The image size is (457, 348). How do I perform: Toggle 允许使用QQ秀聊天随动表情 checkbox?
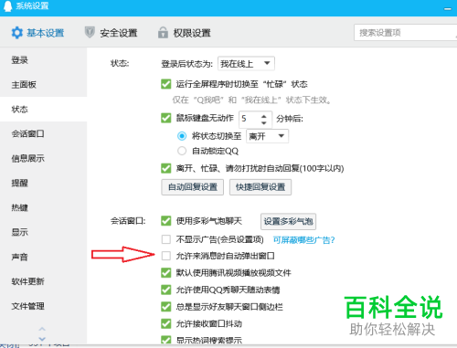tap(166, 290)
